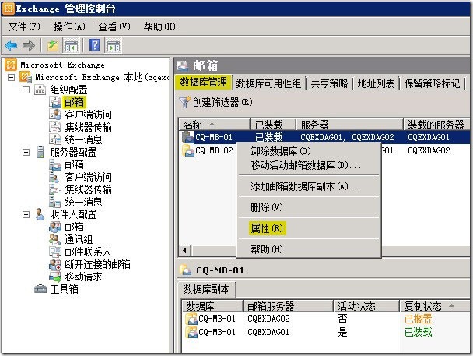Click the CQEXDAG02 database copy row icon
Image resolution: width=473 pixels, height=356 pixels.
coord(191,319)
